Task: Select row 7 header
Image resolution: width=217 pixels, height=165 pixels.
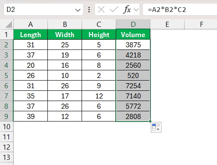Action: coord(6,96)
